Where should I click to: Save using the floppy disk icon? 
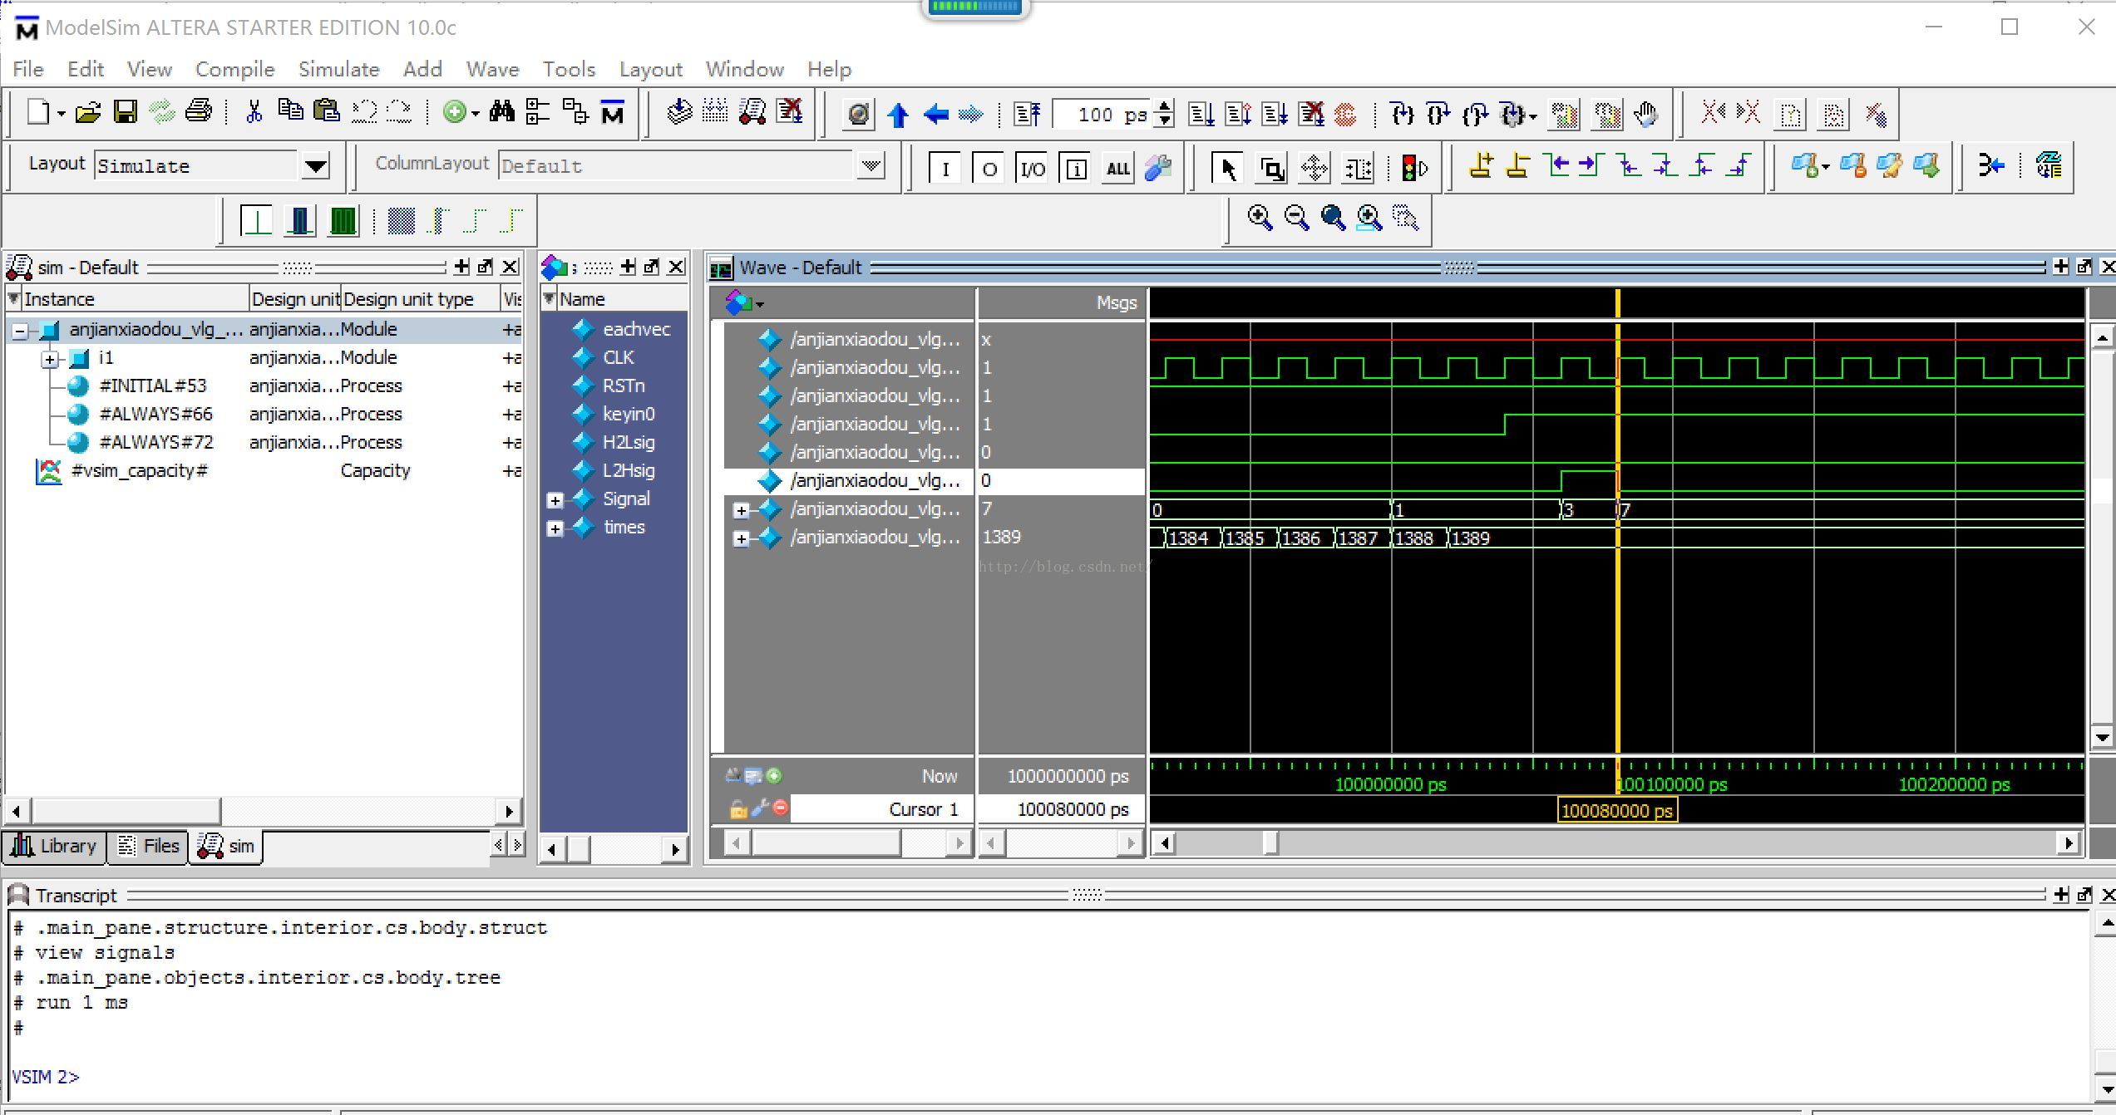click(126, 112)
